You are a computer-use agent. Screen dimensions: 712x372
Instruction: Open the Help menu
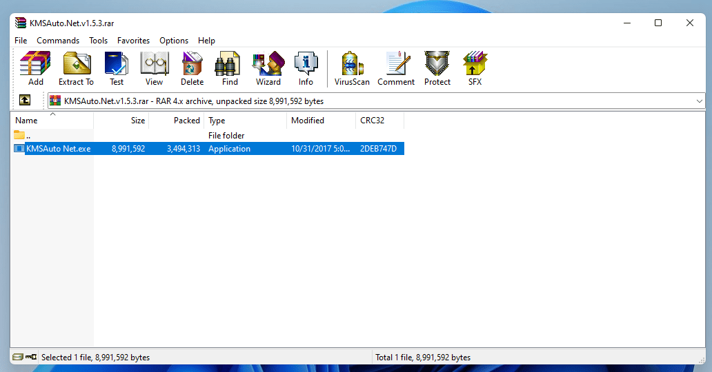[206, 41]
